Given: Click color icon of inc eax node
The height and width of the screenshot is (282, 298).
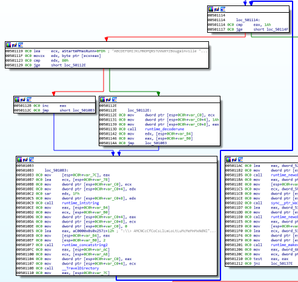Looking at the screenshot, I should (x=17, y=99).
